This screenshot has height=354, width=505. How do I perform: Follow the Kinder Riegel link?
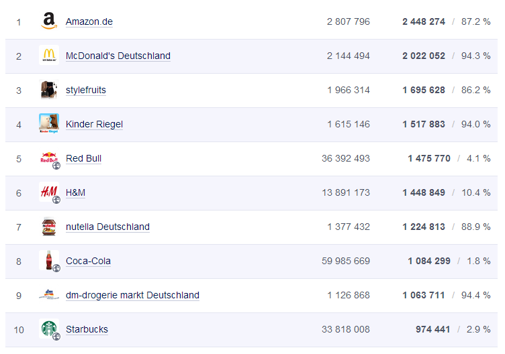[94, 124]
